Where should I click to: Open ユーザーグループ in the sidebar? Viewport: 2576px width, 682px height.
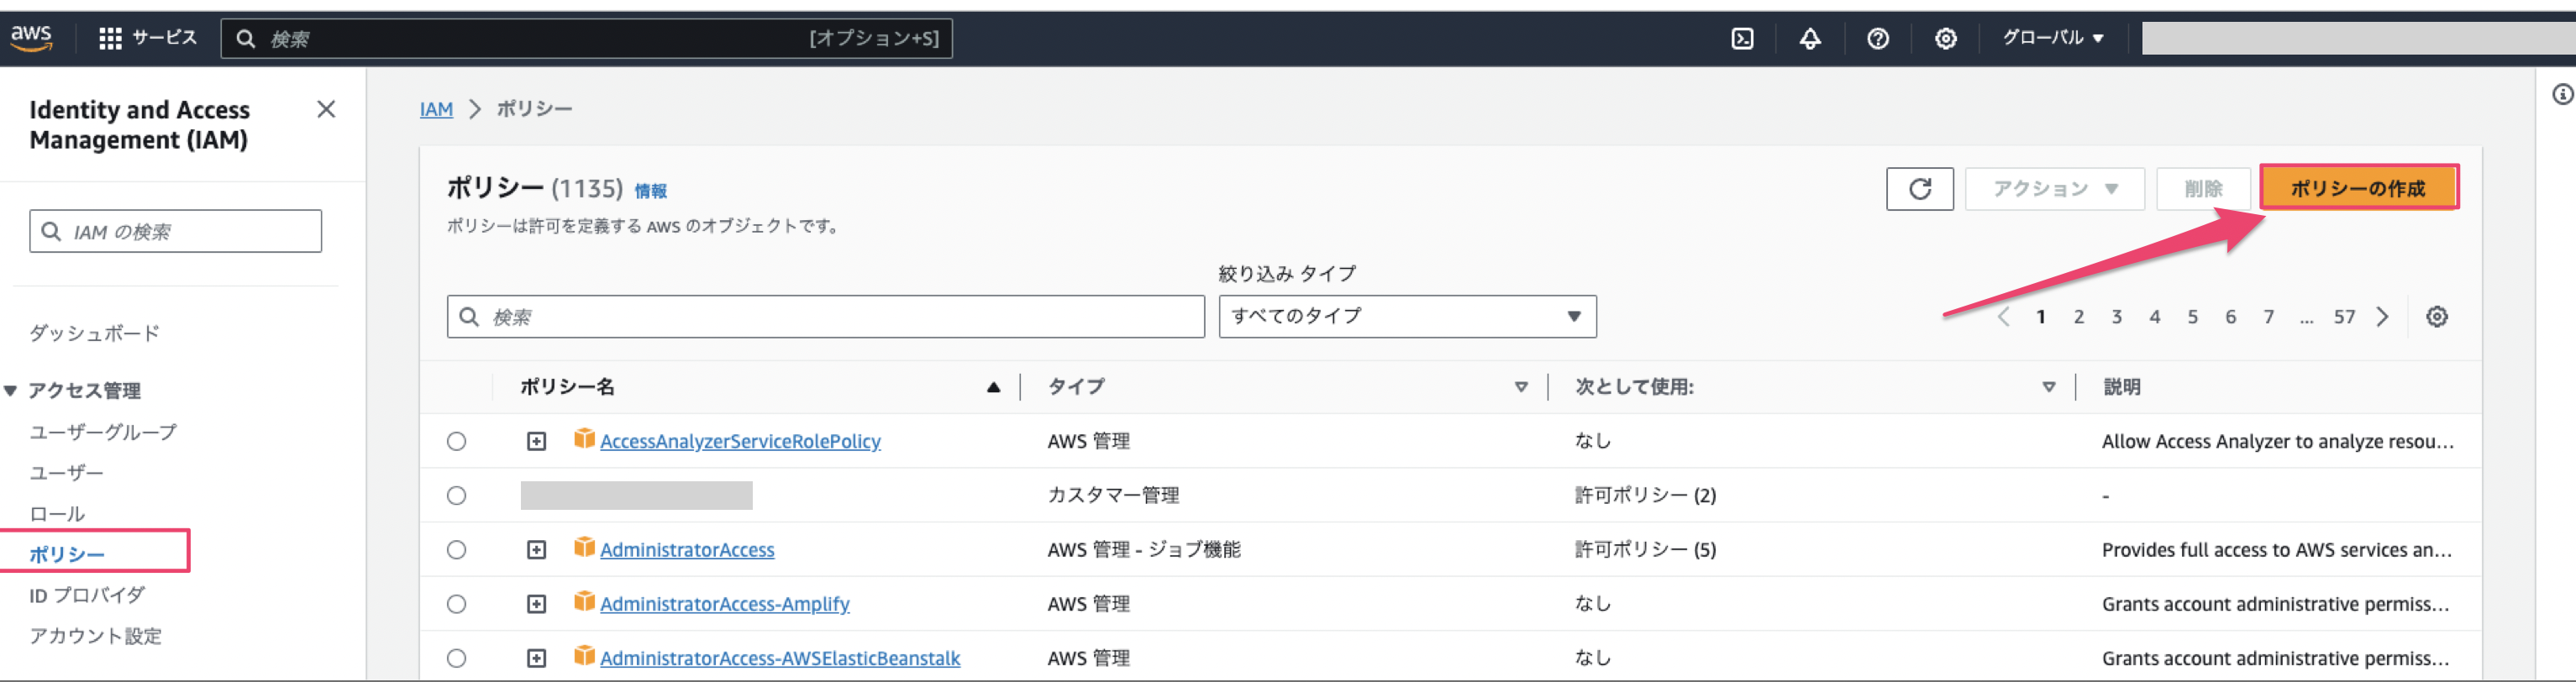click(103, 432)
